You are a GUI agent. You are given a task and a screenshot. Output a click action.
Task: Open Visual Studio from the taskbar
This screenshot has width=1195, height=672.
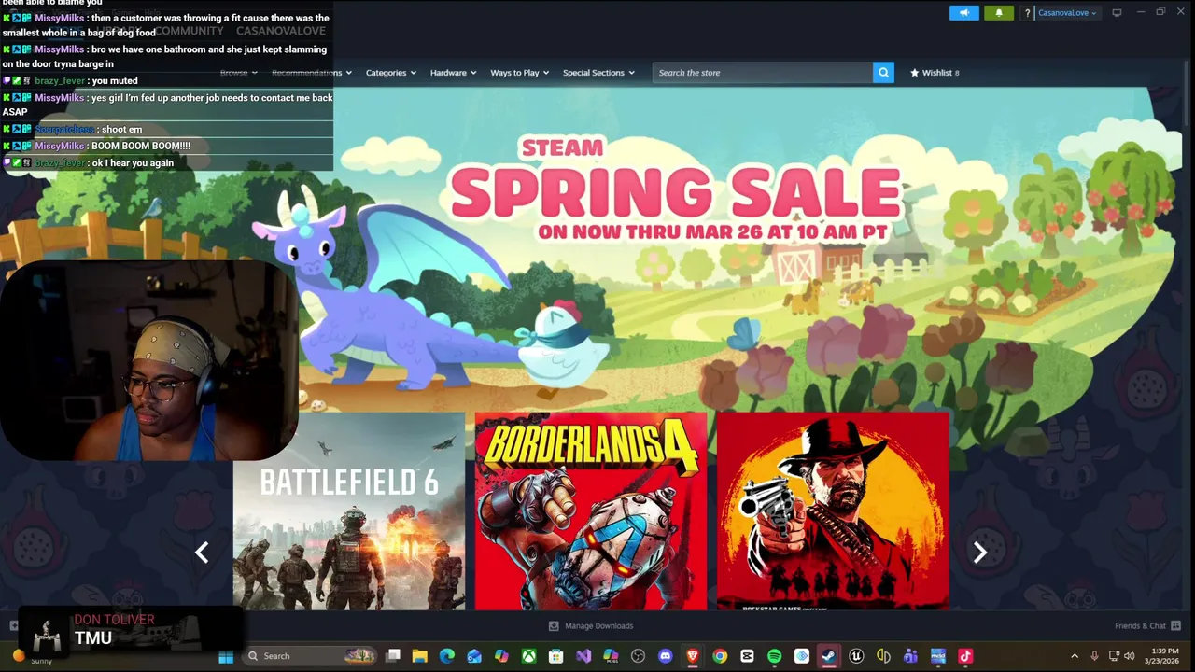(x=583, y=656)
